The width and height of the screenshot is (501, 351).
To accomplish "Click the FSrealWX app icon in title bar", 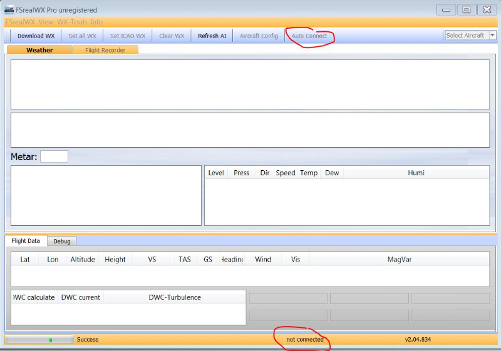I will [9, 10].
